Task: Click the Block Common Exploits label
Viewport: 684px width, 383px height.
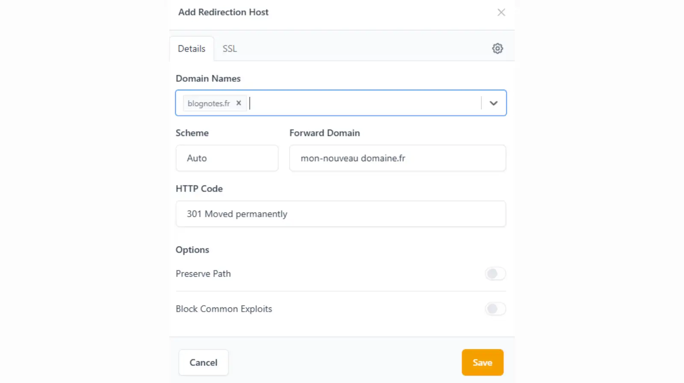Action: pos(224,309)
